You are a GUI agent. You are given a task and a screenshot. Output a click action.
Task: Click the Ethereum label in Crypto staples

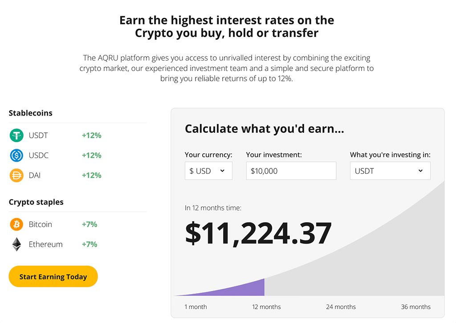coord(46,244)
